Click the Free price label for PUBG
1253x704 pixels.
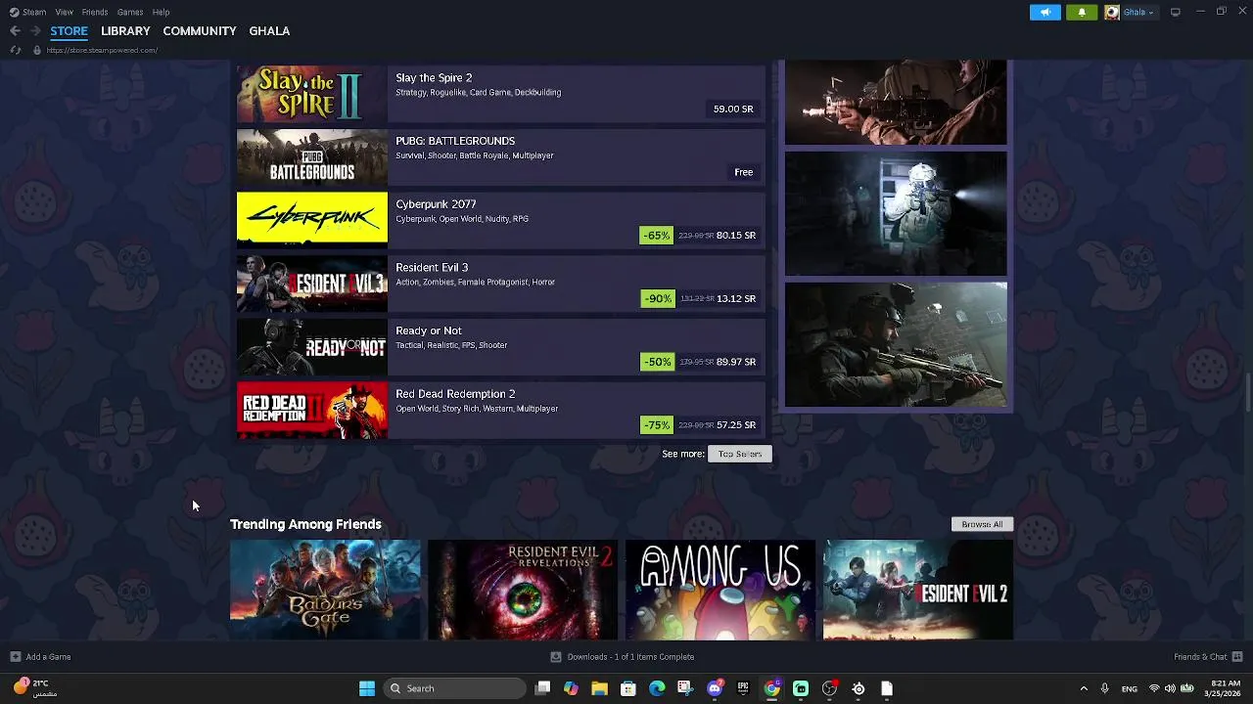pos(744,172)
